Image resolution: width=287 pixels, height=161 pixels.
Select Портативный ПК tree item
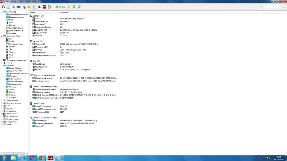(x=16, y=30)
